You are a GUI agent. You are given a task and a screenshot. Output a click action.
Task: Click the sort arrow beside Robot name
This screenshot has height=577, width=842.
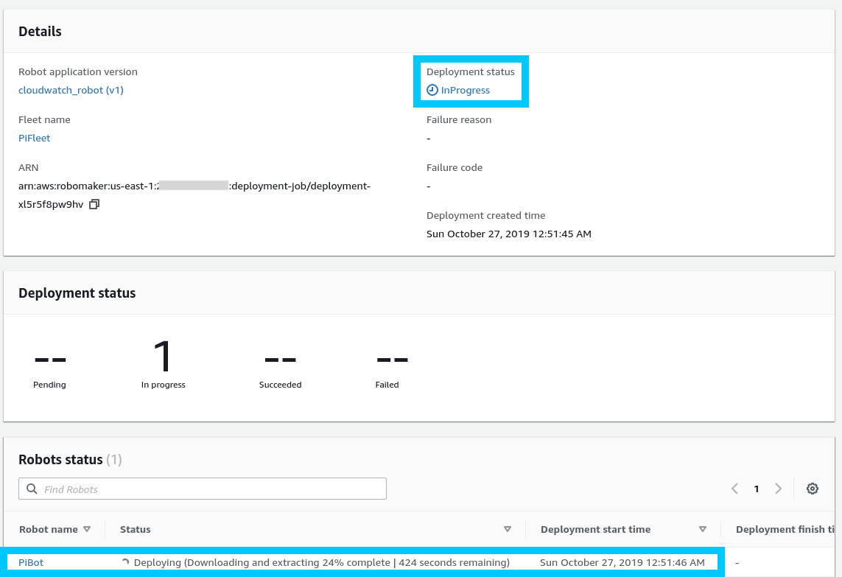[86, 529]
